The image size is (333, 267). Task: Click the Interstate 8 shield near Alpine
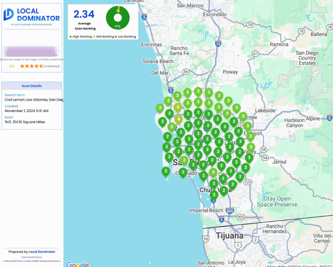click(329, 117)
